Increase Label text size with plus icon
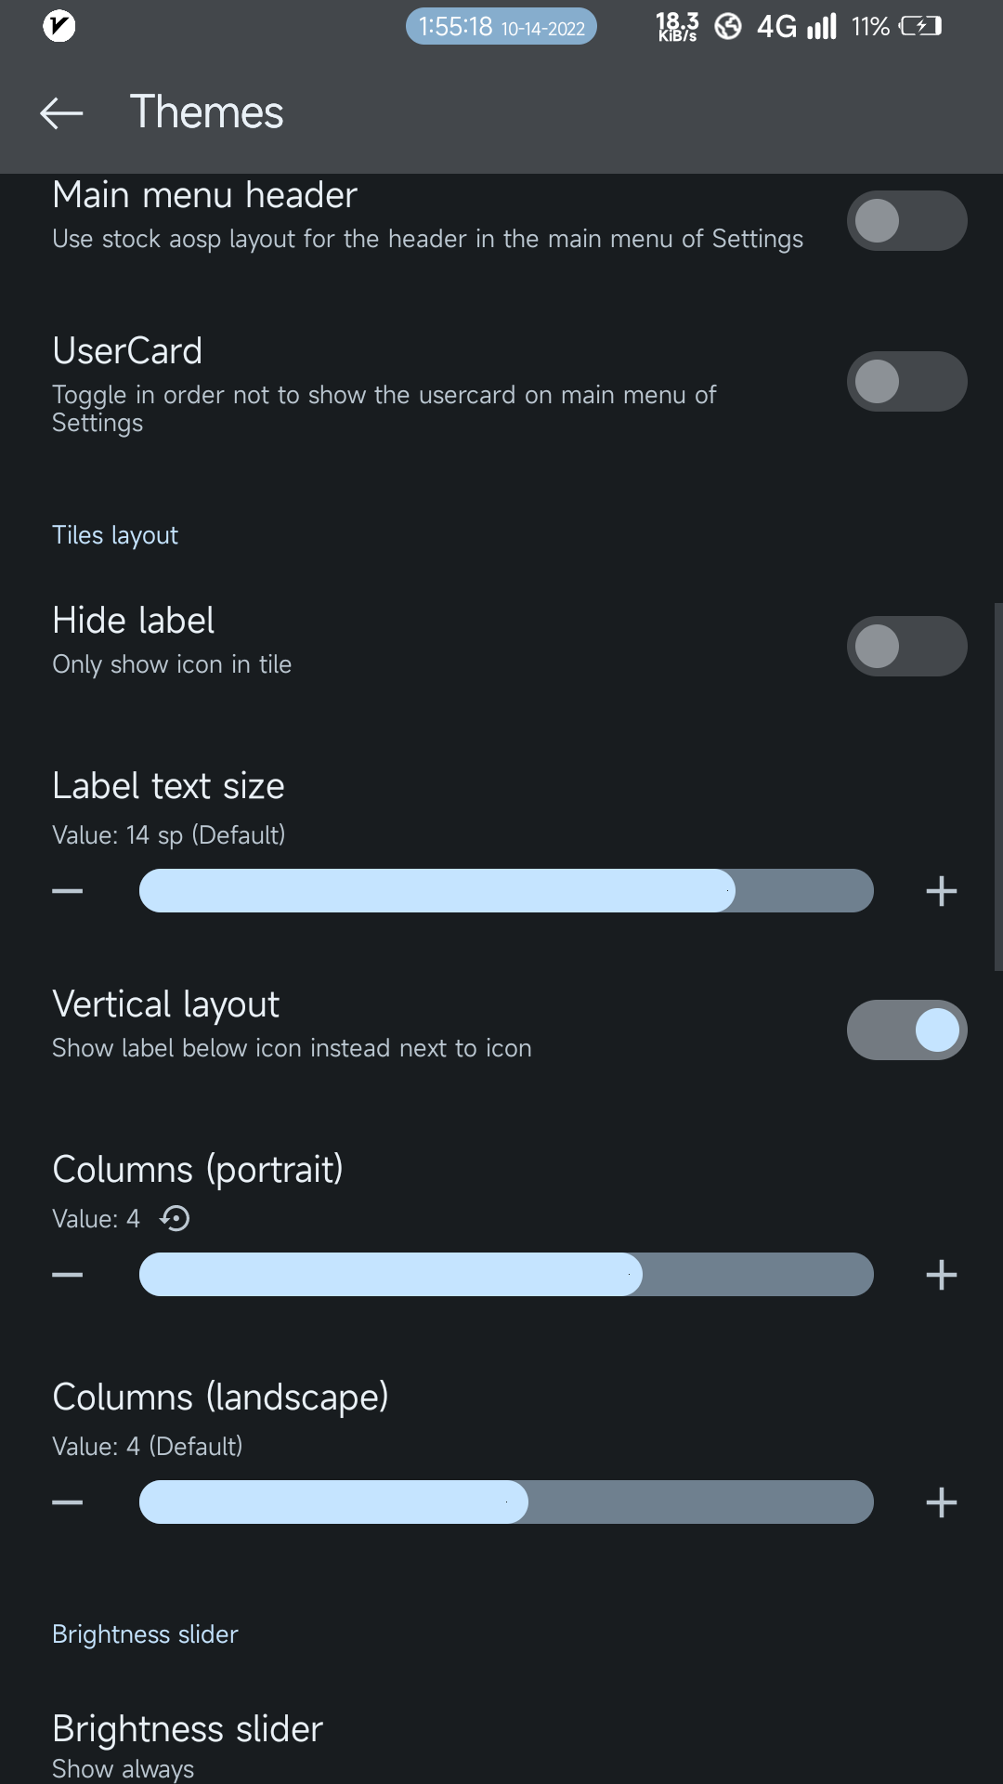 pos(941,891)
